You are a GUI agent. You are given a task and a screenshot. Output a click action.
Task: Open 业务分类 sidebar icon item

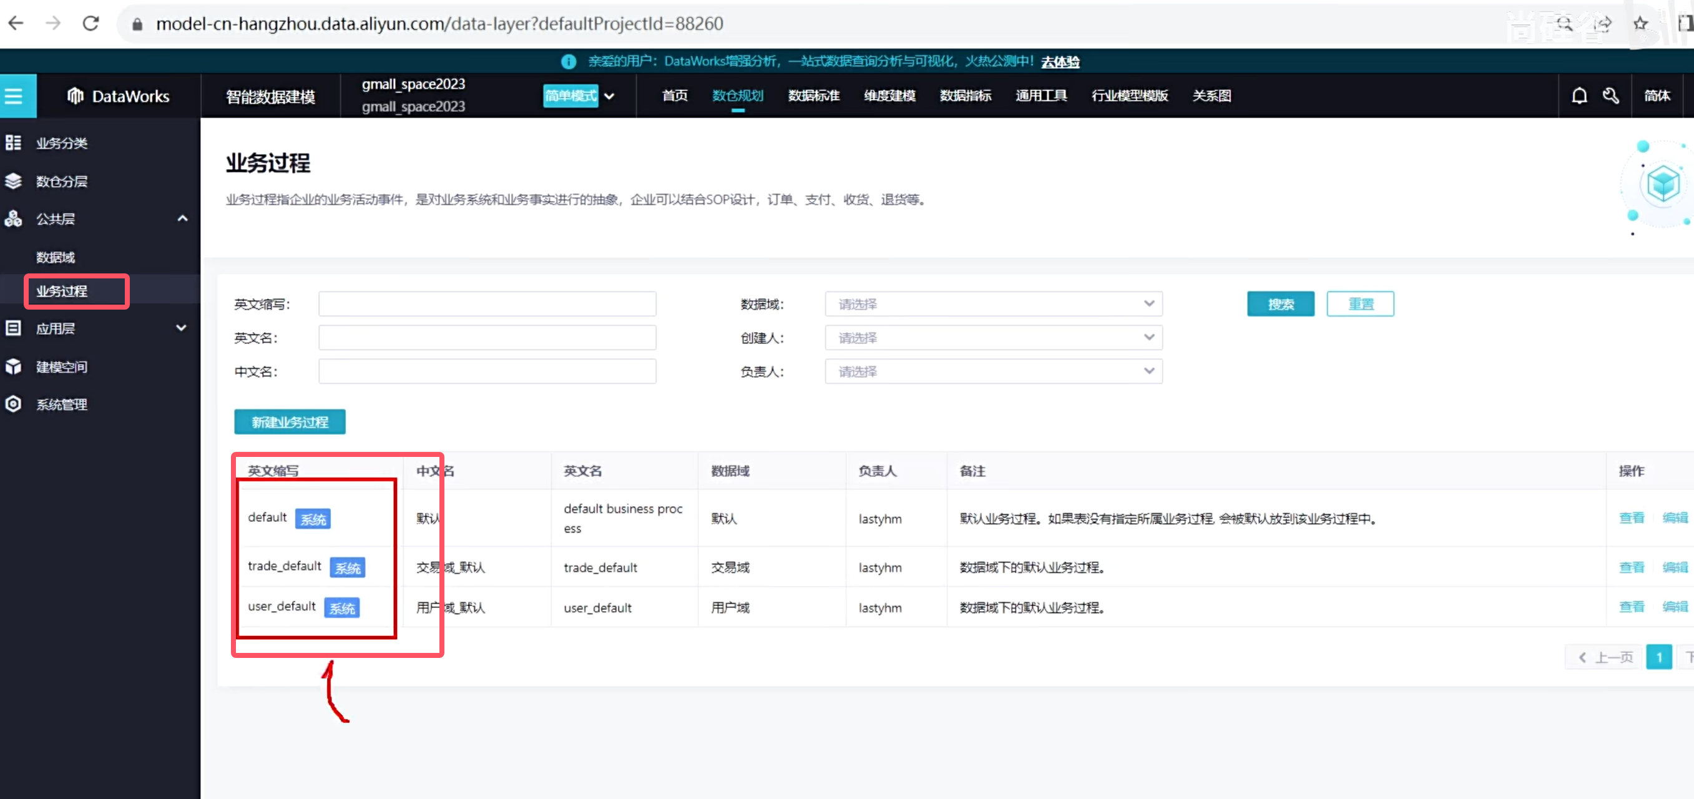point(61,143)
